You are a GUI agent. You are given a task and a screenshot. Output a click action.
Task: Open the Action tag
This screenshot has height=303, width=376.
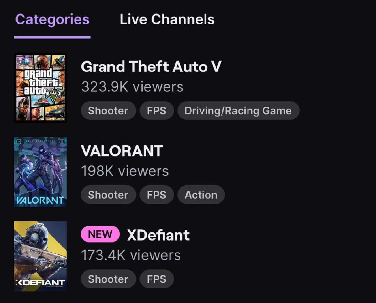(x=201, y=195)
